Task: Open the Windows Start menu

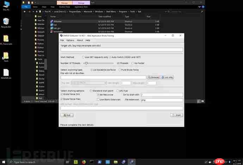Action: [x=4, y=162]
